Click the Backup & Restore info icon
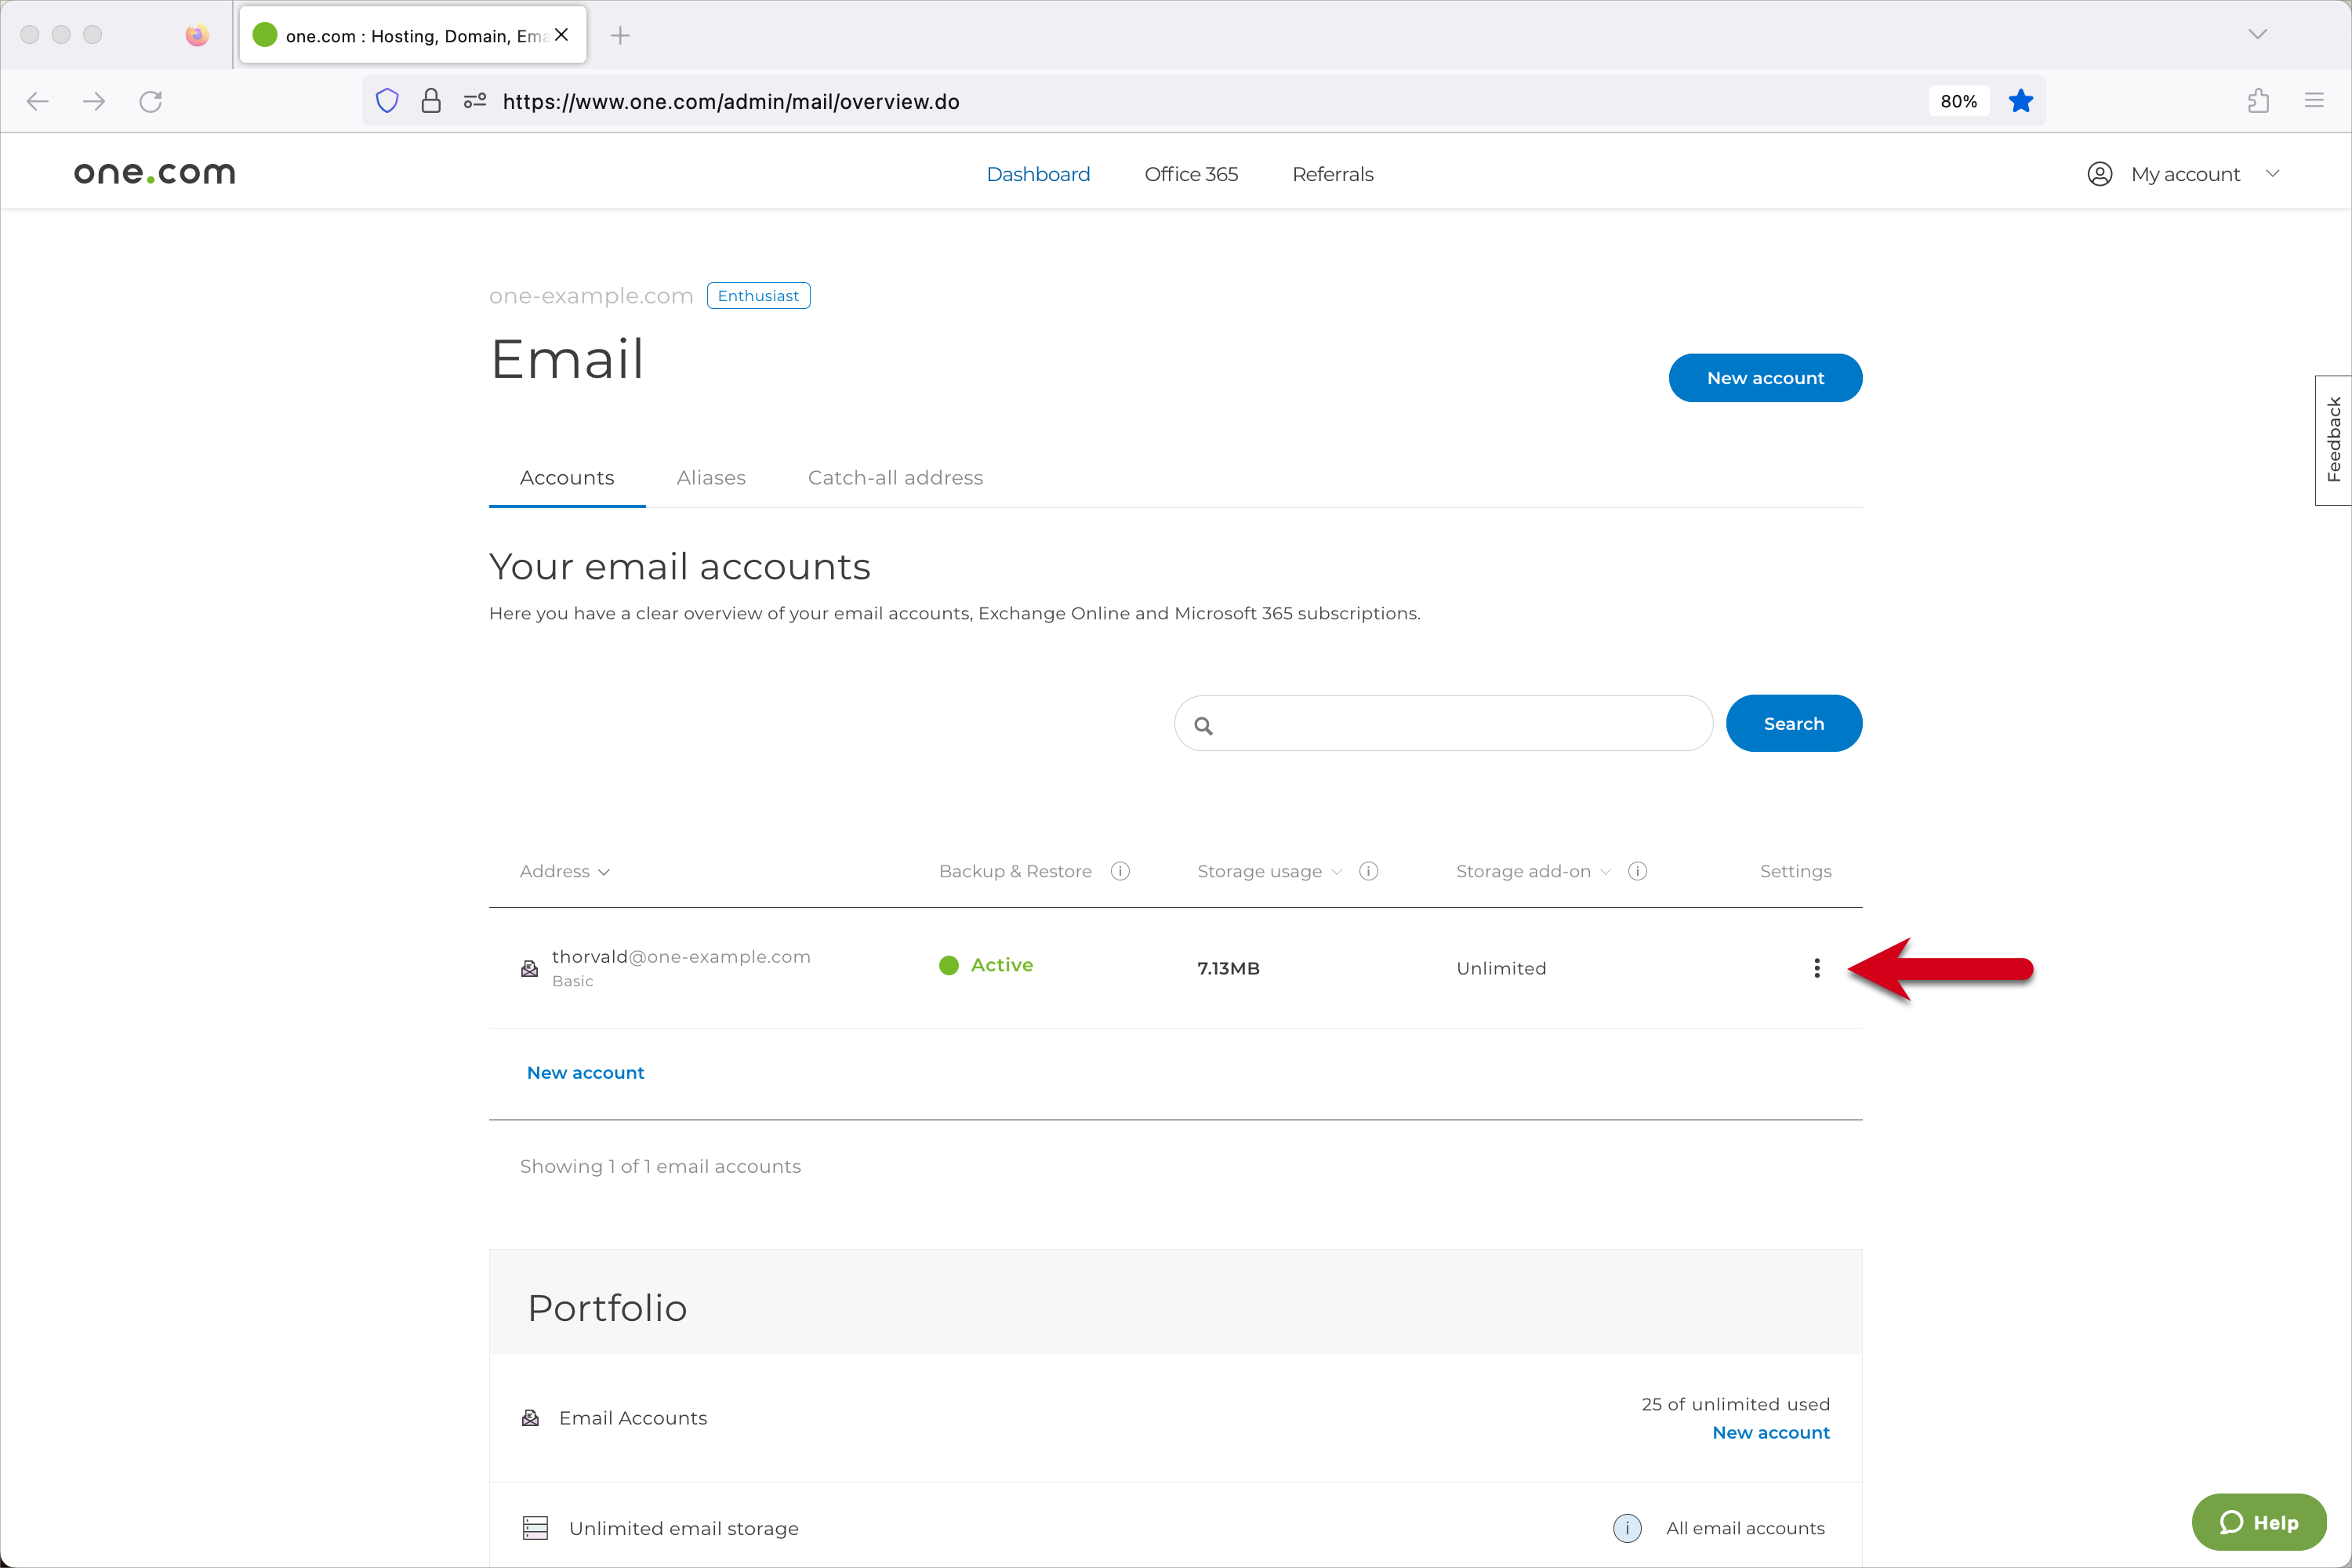The width and height of the screenshot is (2352, 1568). pyautogui.click(x=1120, y=871)
